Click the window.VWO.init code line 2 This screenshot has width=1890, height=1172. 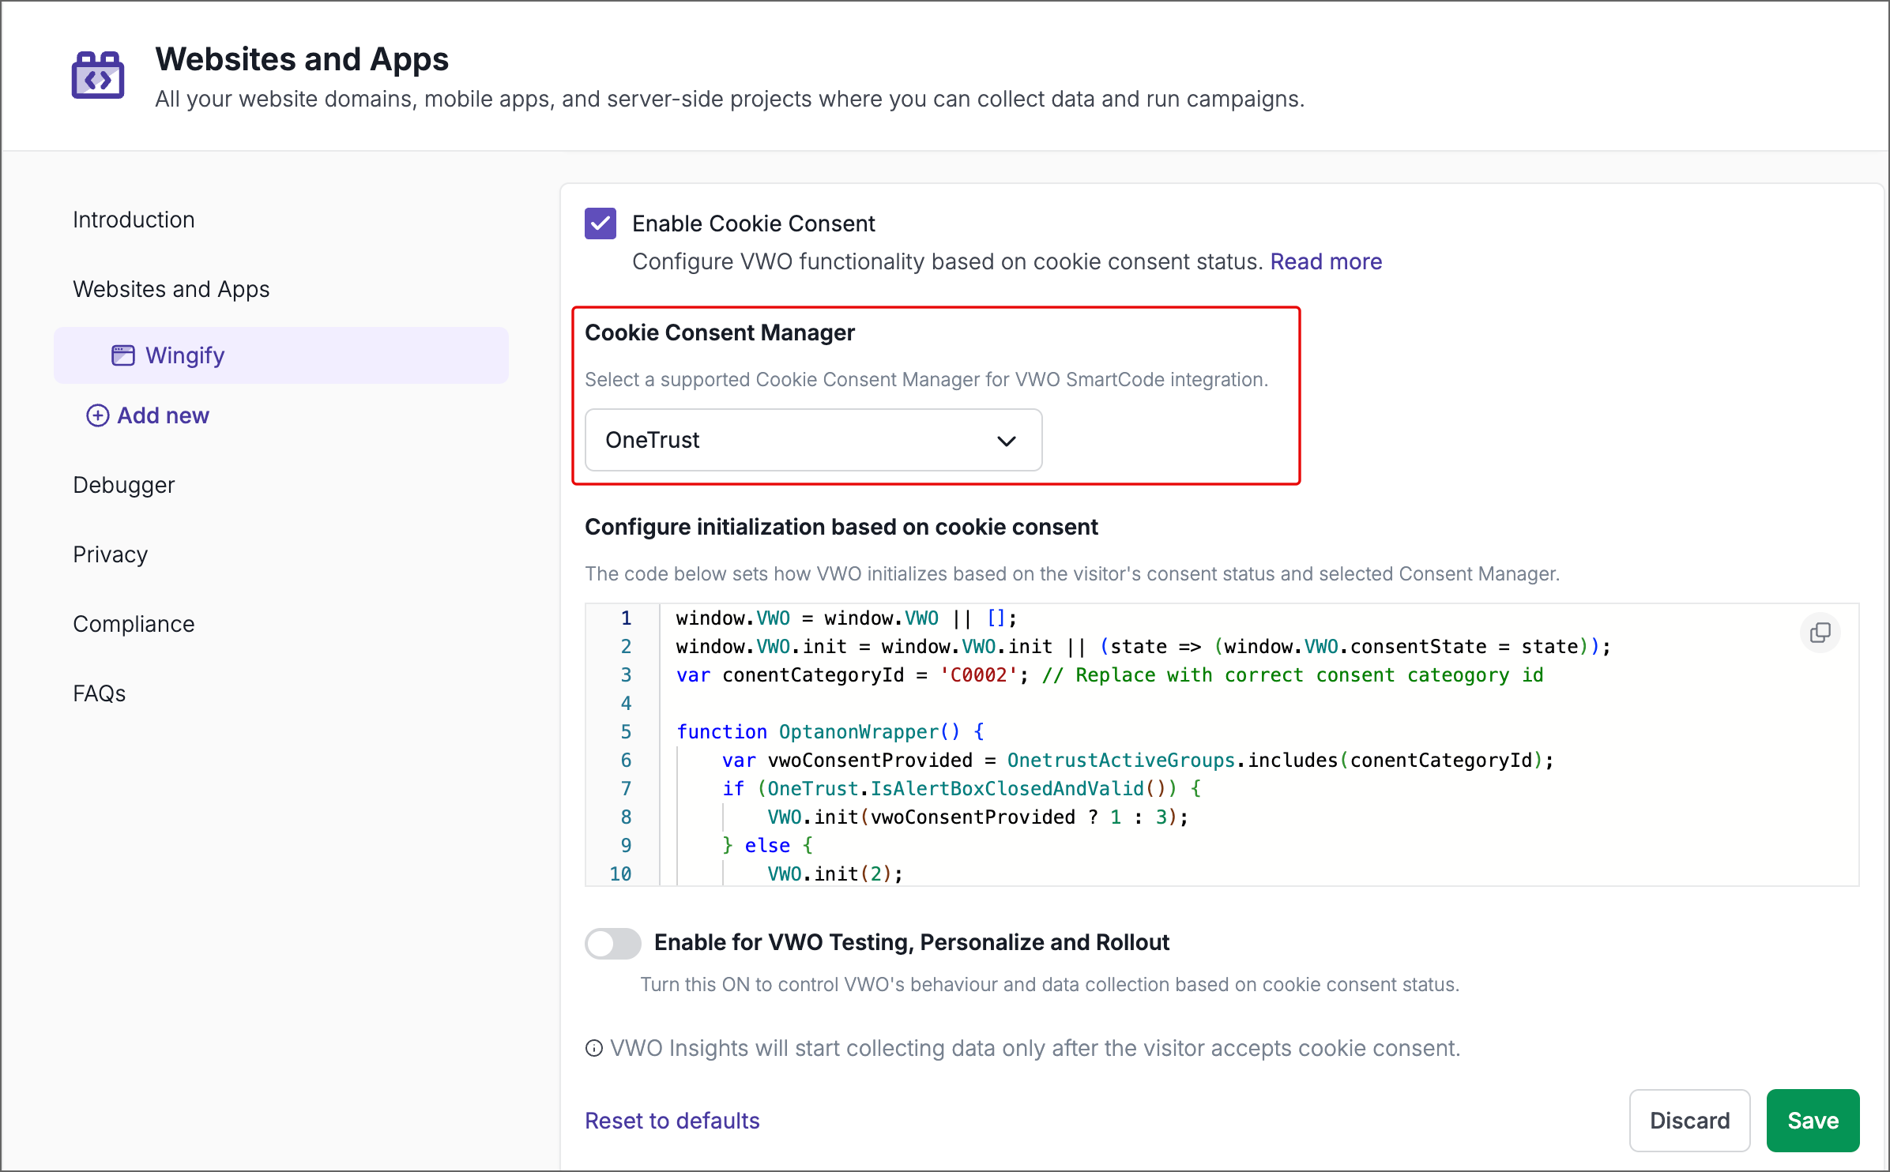[x=1143, y=647]
